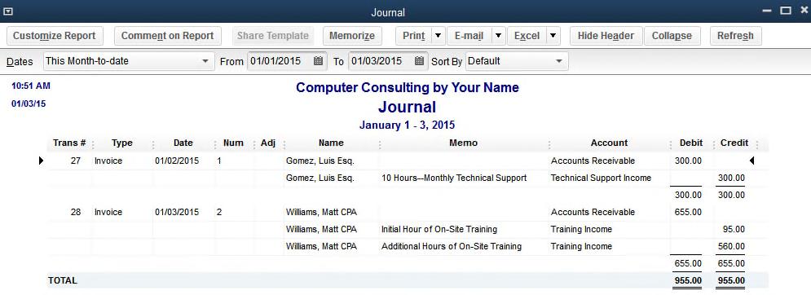This screenshot has width=811, height=295.
Task: Open the To date calendar picker
Action: tap(420, 61)
